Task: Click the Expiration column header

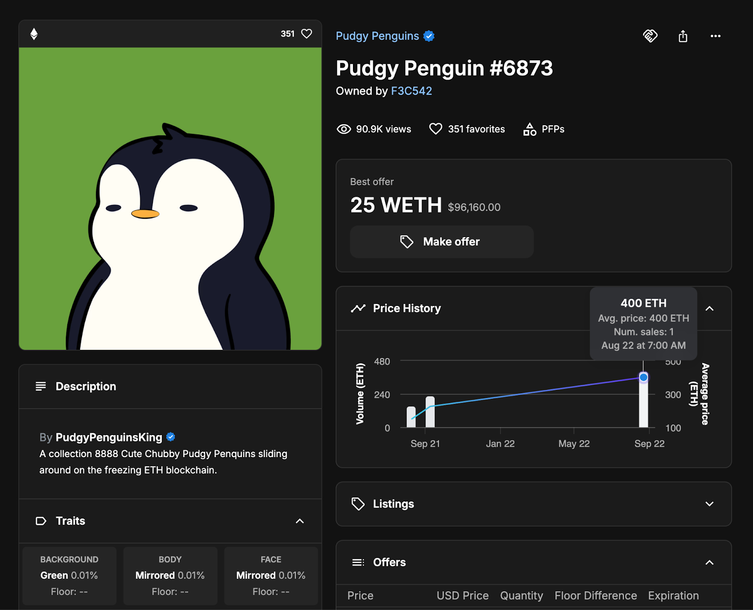Action: point(673,596)
